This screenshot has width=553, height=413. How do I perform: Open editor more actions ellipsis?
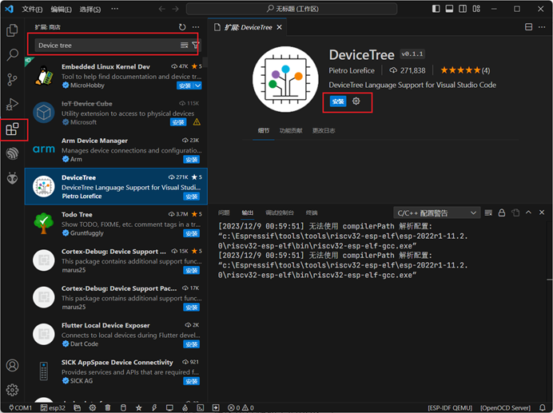pyautogui.click(x=542, y=27)
